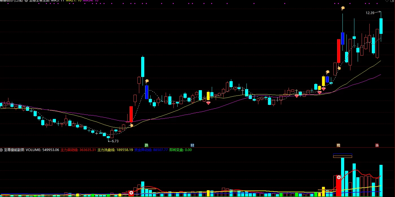Viewport: 395px width, 197px height.
Task: Click the tall blue candle after the big red candle on the right
Action: pyautogui.click(x=342, y=38)
